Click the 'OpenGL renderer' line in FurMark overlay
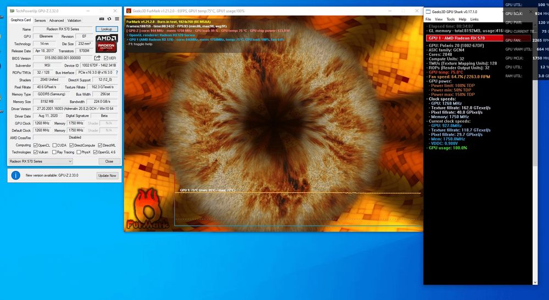 click(x=162, y=35)
